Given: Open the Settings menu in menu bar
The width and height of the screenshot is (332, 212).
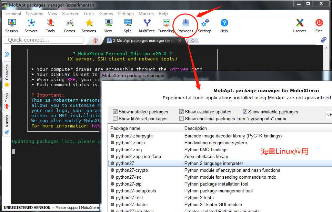Looking at the screenshot, I should [x=126, y=14].
